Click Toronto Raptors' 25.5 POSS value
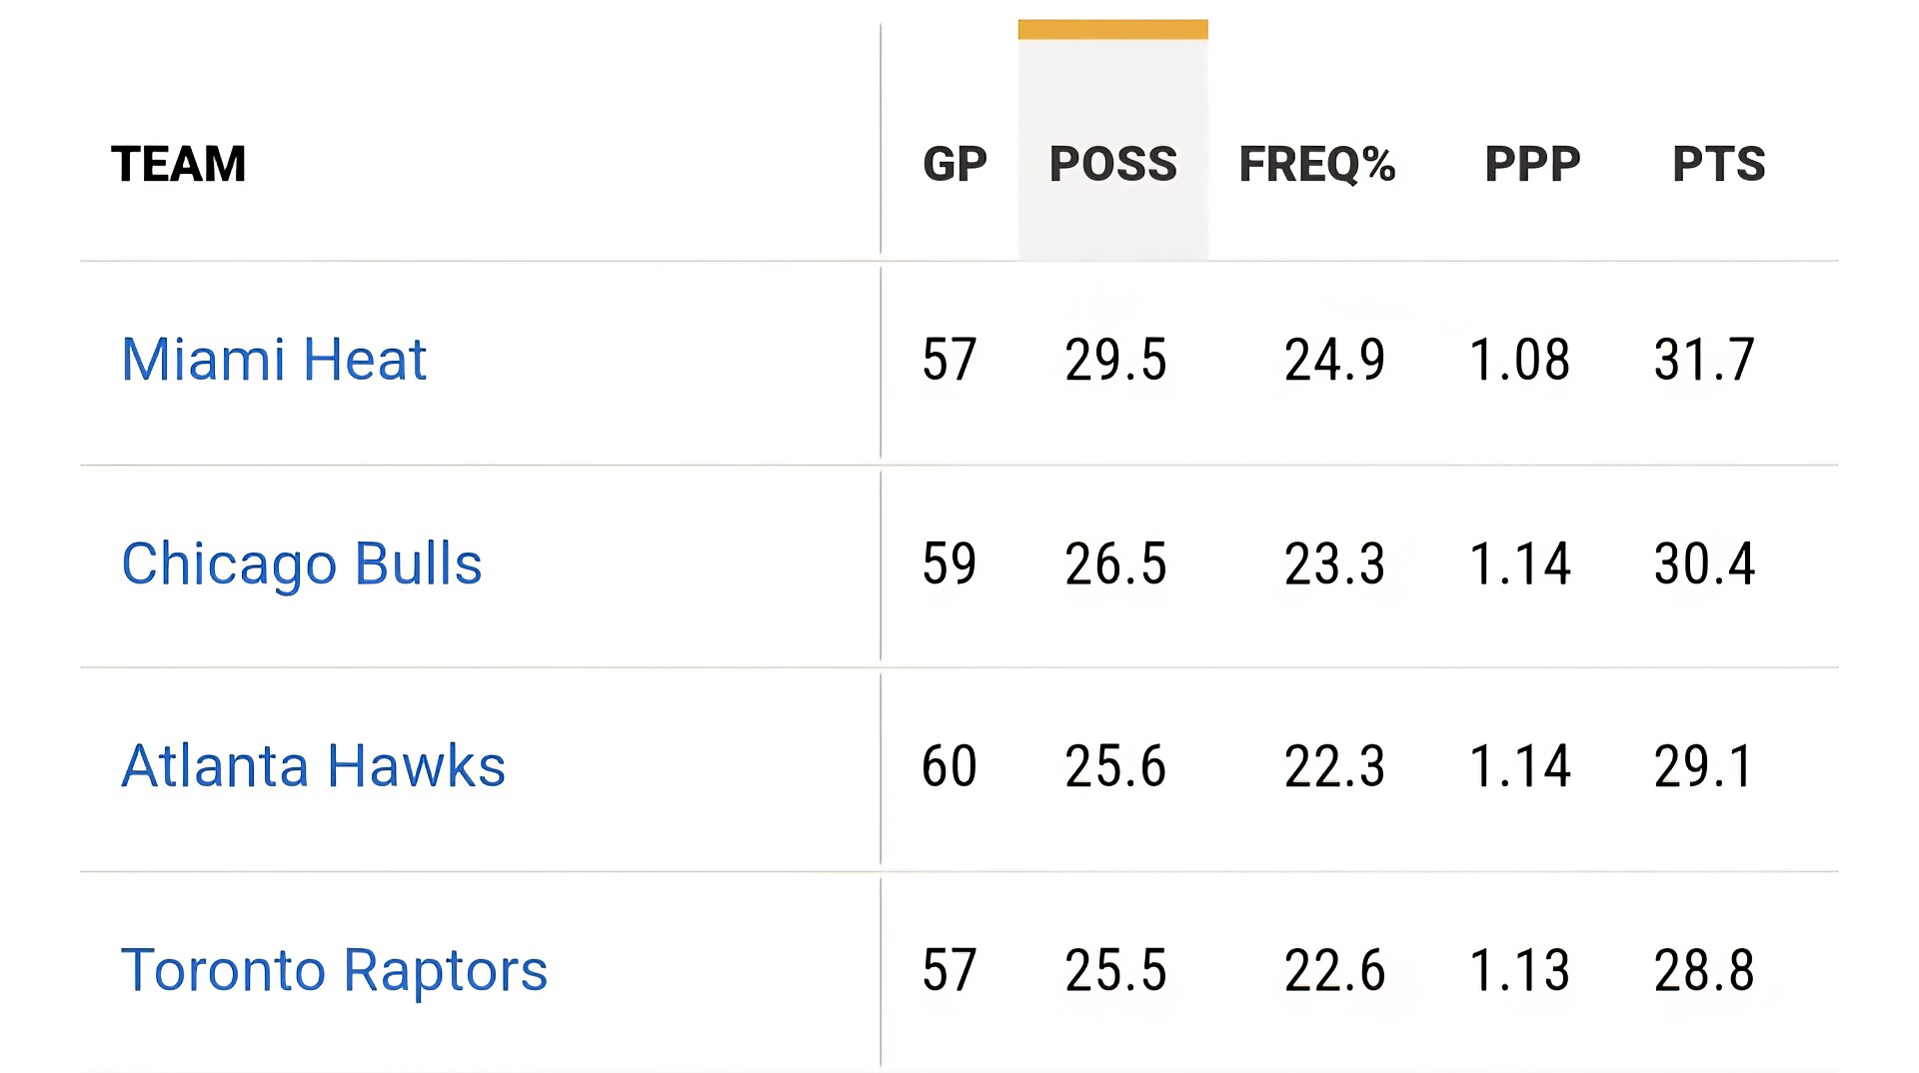1919x1073 pixels. tap(1115, 970)
